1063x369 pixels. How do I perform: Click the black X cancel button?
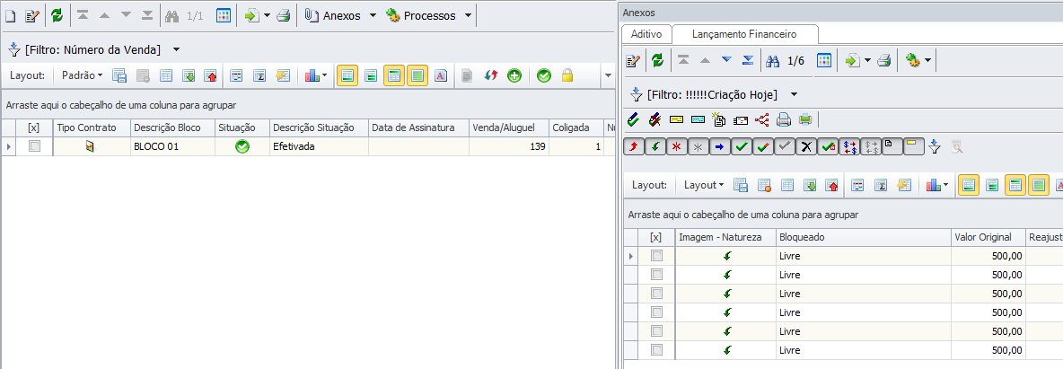(x=806, y=146)
